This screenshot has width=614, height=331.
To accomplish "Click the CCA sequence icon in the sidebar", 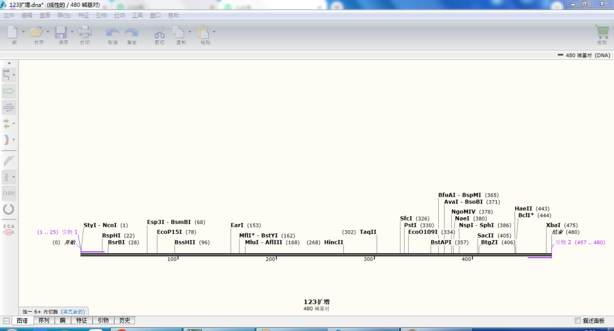I will click(x=9, y=229).
